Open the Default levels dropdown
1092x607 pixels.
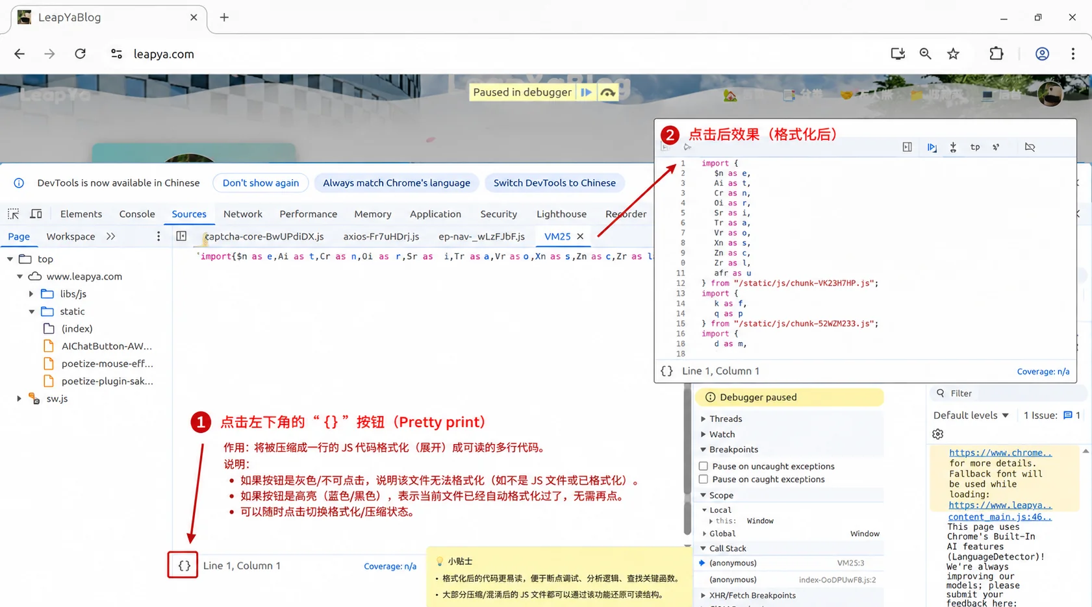click(971, 415)
